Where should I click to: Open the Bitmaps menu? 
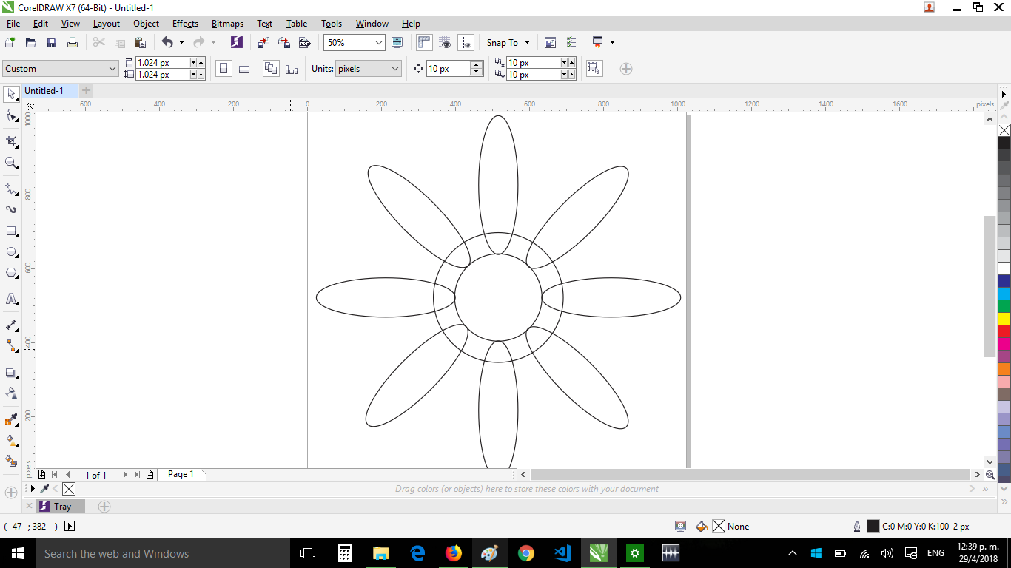pyautogui.click(x=227, y=24)
